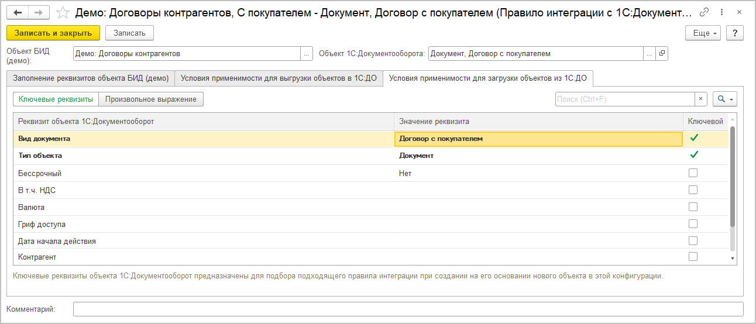The width and height of the screenshot is (756, 324).
Task: Click the table's vertical scrollbar thumb
Action: pyautogui.click(x=732, y=175)
